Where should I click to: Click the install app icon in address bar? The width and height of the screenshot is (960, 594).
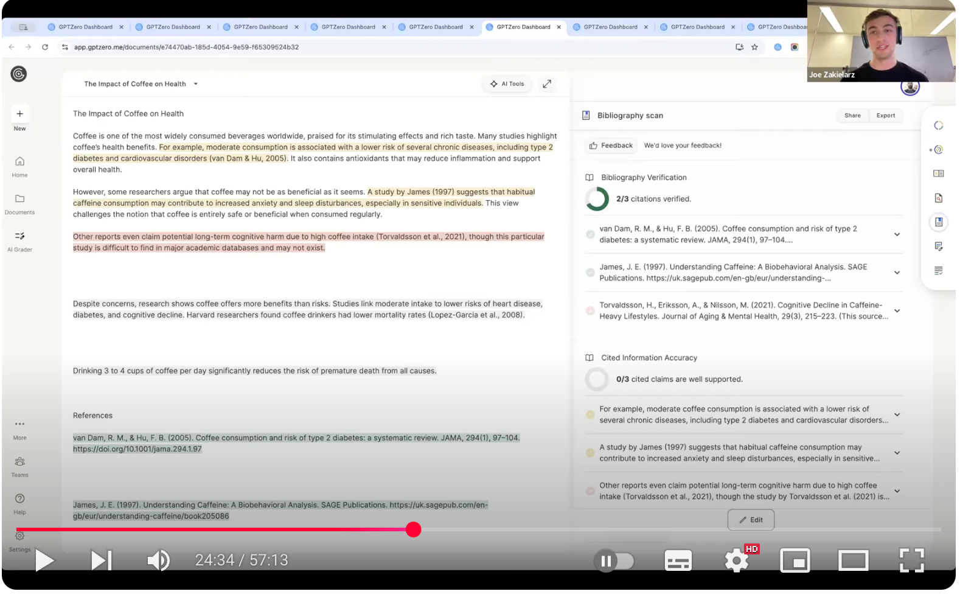click(740, 47)
